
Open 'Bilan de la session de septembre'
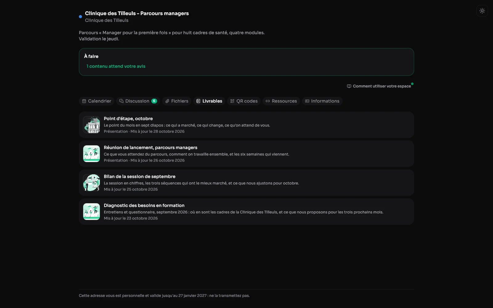pyautogui.click(x=246, y=183)
